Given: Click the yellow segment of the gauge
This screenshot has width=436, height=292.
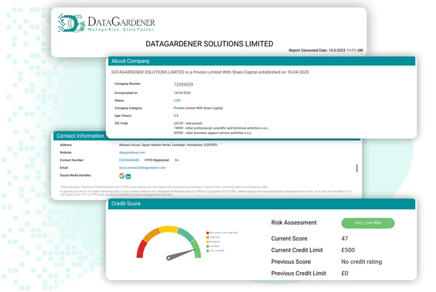Looking at the screenshot, I should pos(169,229).
